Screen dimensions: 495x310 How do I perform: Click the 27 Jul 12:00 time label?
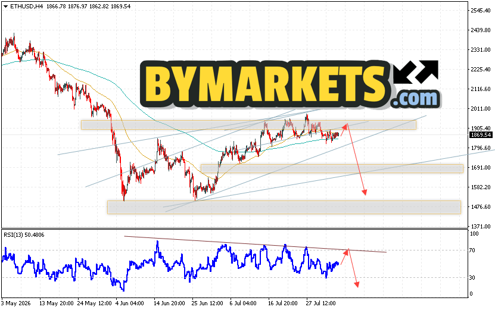coord(320,303)
